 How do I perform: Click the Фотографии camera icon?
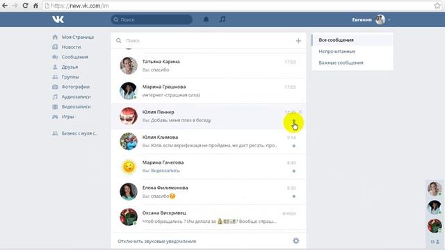pos(55,87)
